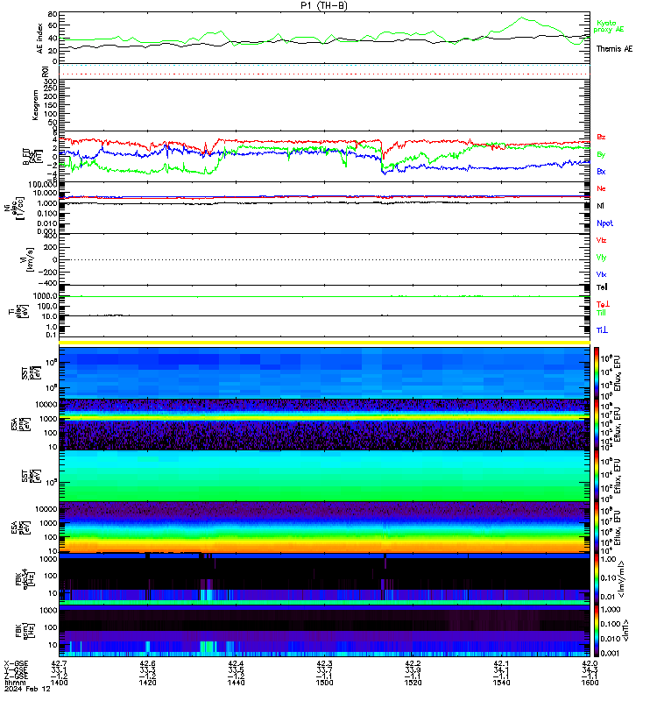657x701 pixels.
Task: Select the 1400 time tick label
Action: (x=59, y=683)
